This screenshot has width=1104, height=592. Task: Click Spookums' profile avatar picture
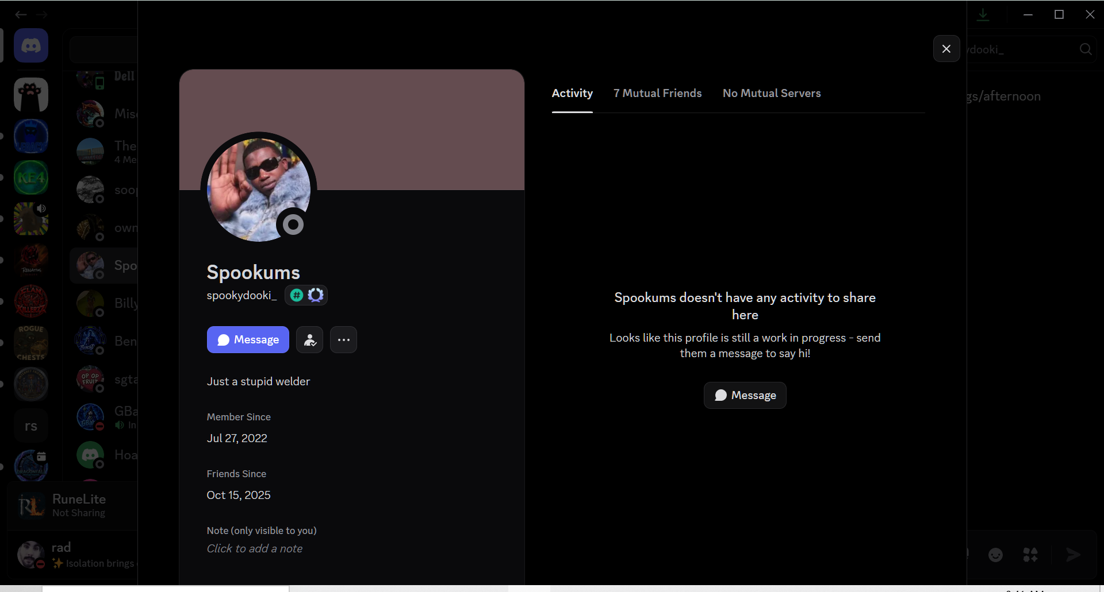tap(259, 190)
